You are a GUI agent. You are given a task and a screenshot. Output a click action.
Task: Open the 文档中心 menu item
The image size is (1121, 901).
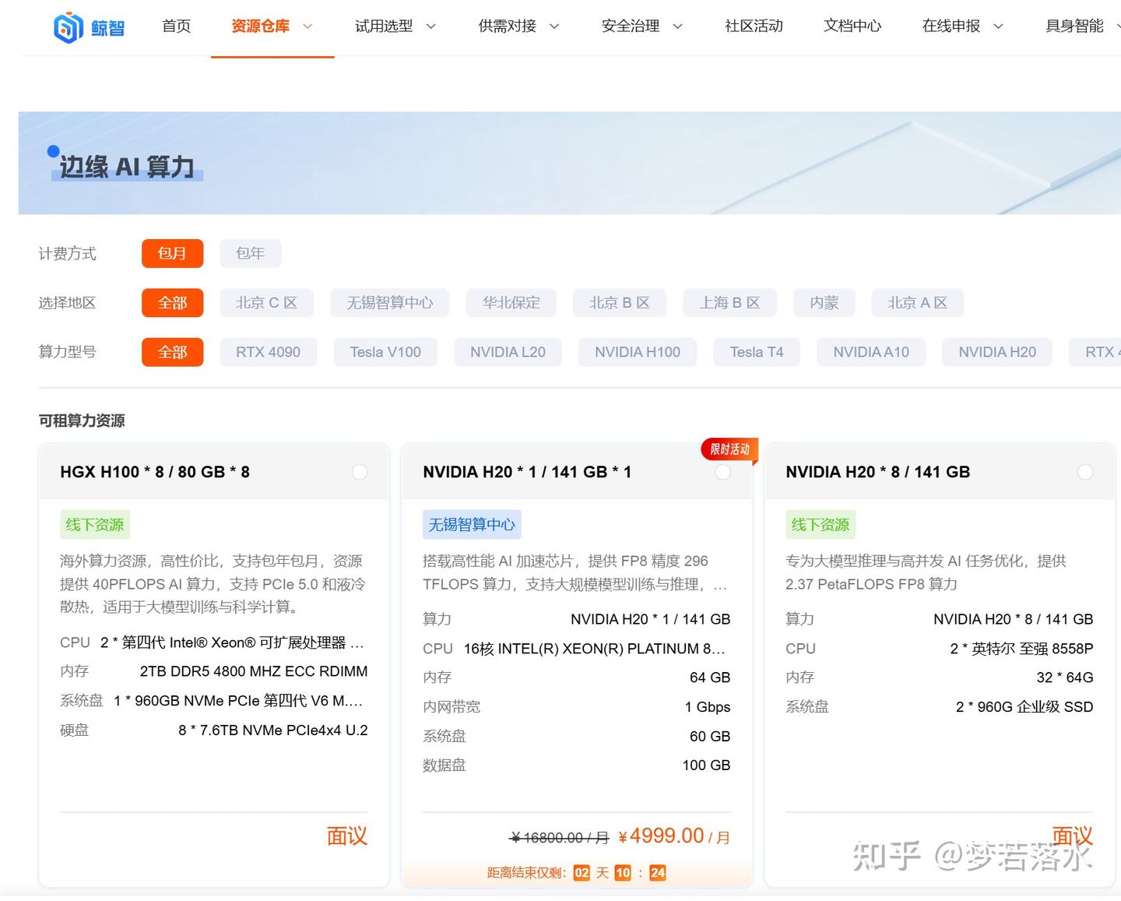coord(852,26)
